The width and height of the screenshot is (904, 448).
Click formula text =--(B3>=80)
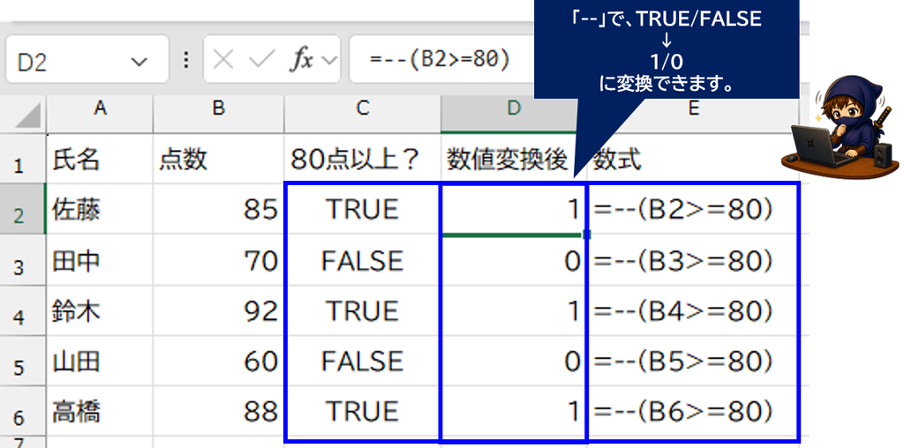[682, 261]
